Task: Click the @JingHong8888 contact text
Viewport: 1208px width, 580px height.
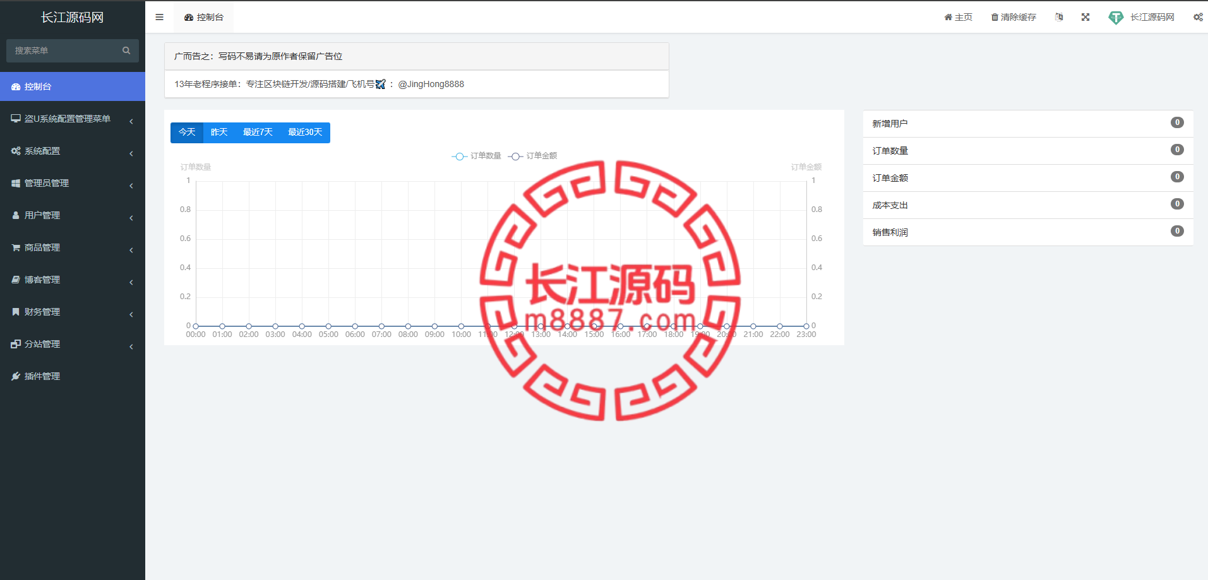Action: [x=431, y=84]
